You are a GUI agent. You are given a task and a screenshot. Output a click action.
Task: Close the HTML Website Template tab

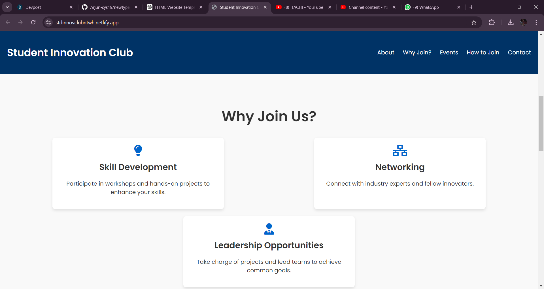[x=201, y=7]
